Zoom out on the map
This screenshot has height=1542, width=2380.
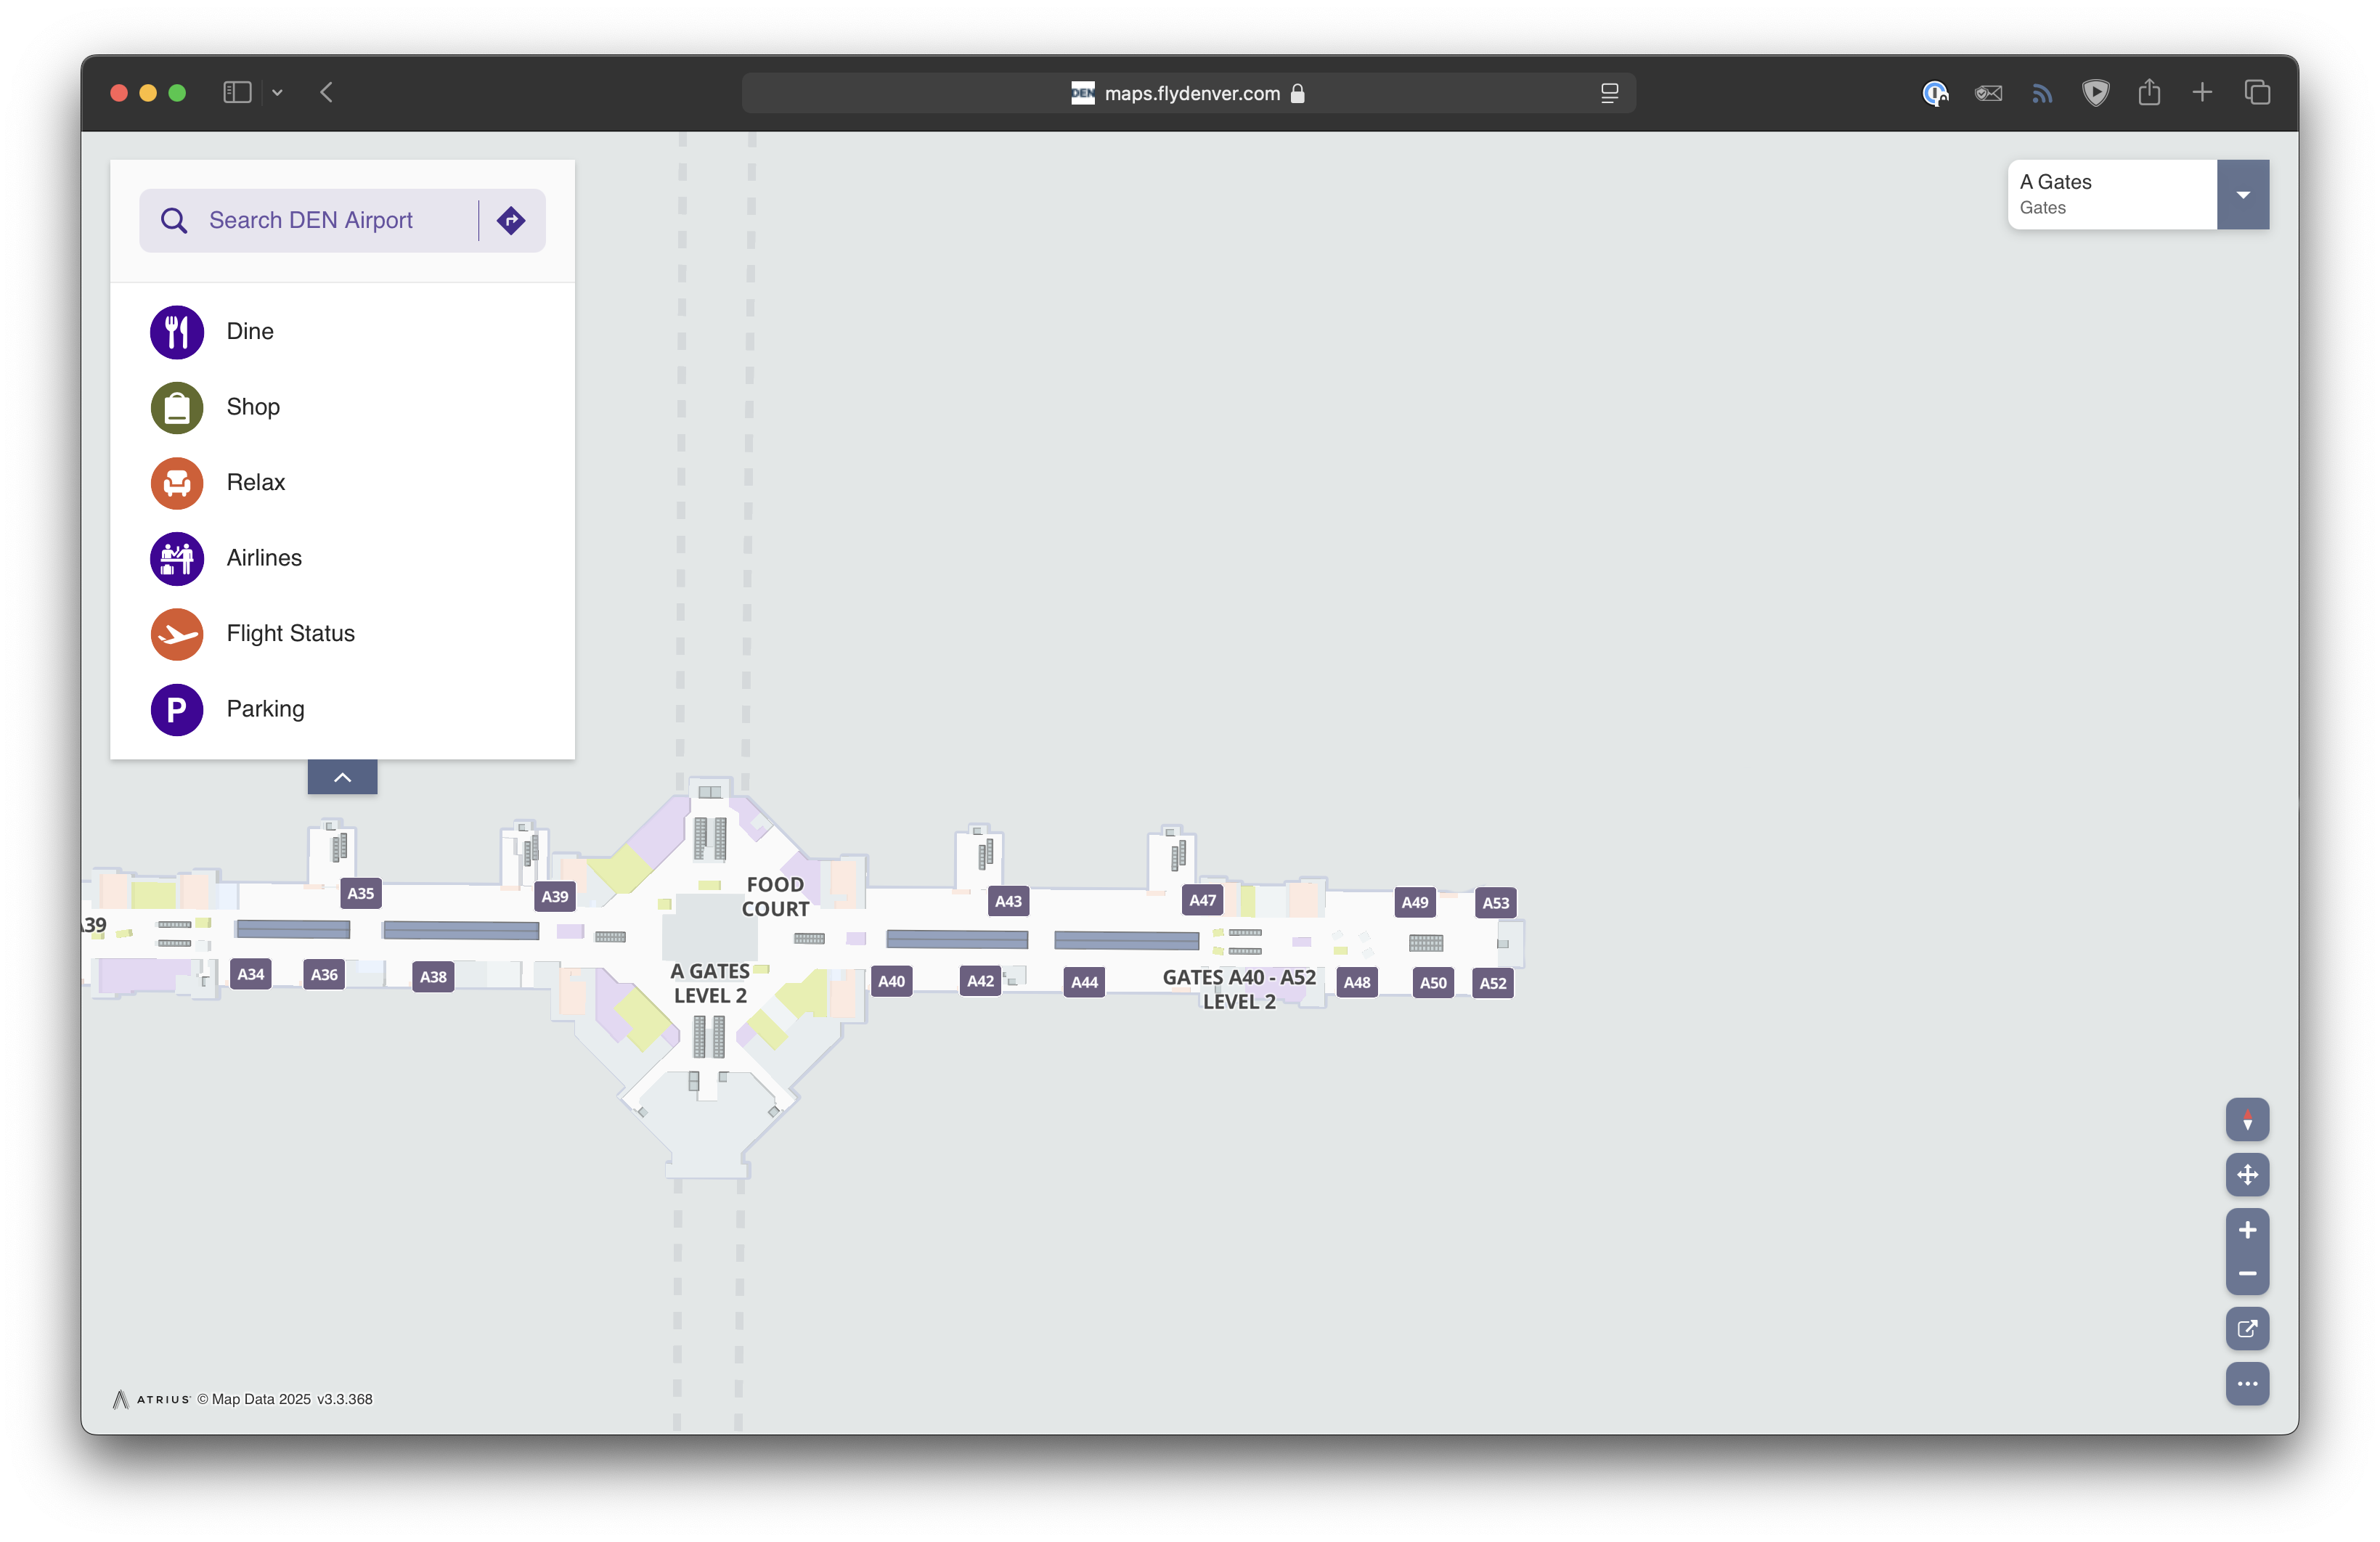point(2246,1273)
